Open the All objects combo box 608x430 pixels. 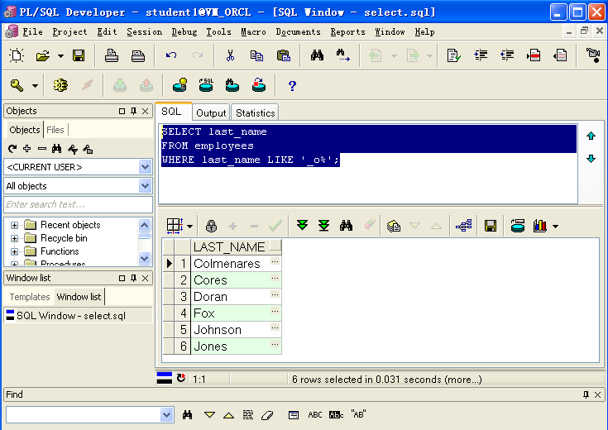145,186
